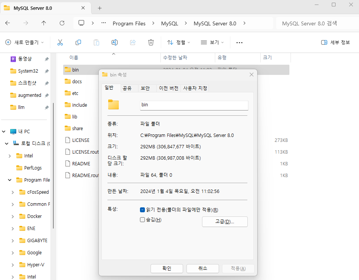This screenshot has width=359, height=280.
Task: Collapse the Local Disk tree node
Action: click(7, 143)
